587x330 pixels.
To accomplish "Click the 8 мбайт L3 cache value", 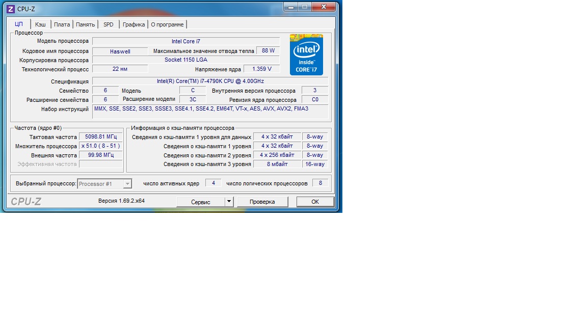I will (277, 164).
